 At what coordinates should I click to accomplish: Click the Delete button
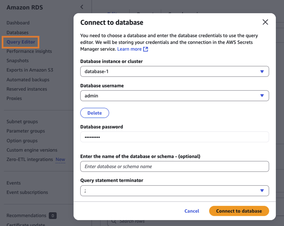tap(94, 113)
